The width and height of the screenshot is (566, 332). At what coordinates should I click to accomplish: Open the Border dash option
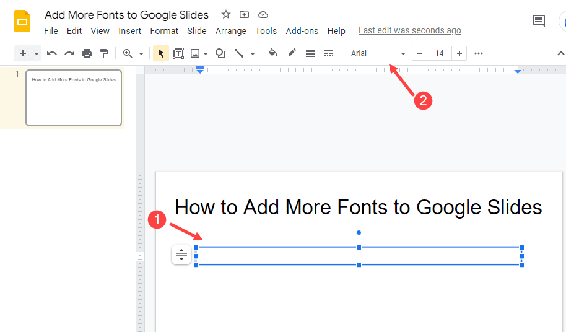click(329, 53)
